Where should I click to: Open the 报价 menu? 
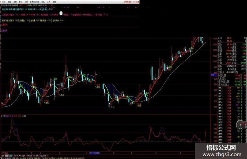pyautogui.click(x=21, y=2)
